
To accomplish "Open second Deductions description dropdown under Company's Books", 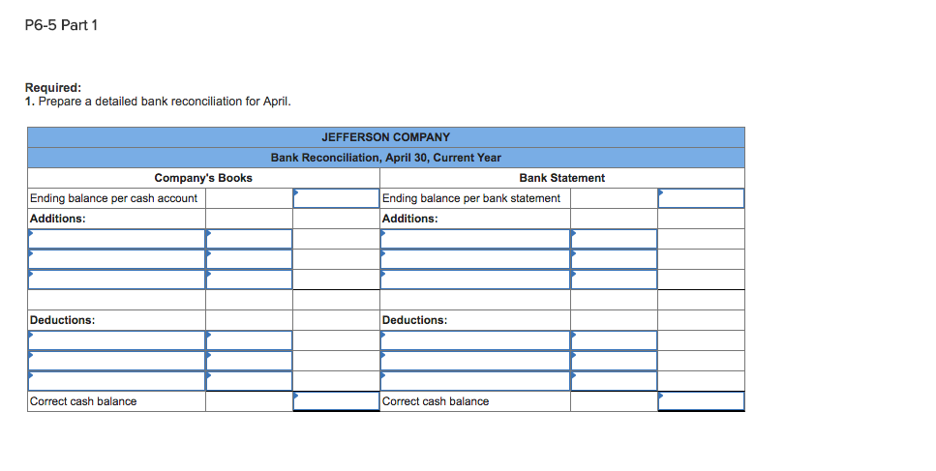I will click(x=116, y=361).
